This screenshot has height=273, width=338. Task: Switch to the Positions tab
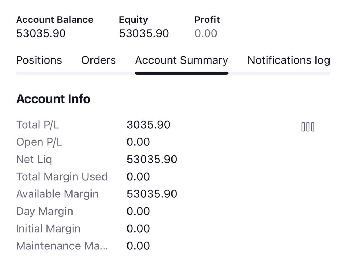pos(39,60)
